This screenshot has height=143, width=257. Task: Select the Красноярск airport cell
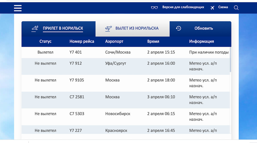coord(116,131)
